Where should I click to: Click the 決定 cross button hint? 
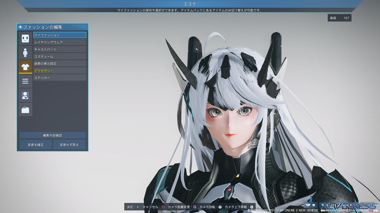tap(133, 207)
